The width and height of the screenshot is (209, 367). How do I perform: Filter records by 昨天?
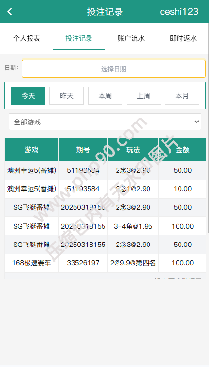[67, 96]
